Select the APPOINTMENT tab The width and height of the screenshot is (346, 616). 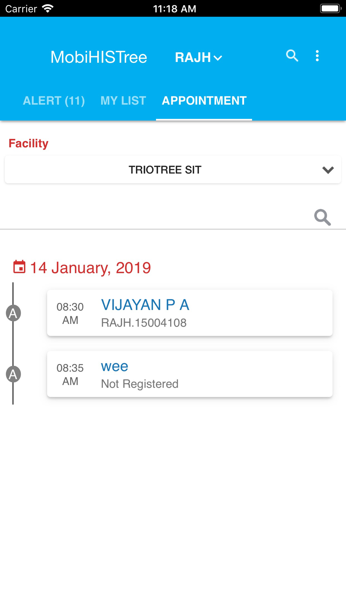(x=204, y=101)
